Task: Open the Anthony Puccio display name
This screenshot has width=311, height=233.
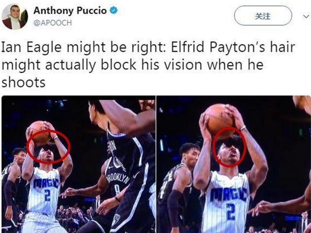Action: pyautogui.click(x=70, y=11)
